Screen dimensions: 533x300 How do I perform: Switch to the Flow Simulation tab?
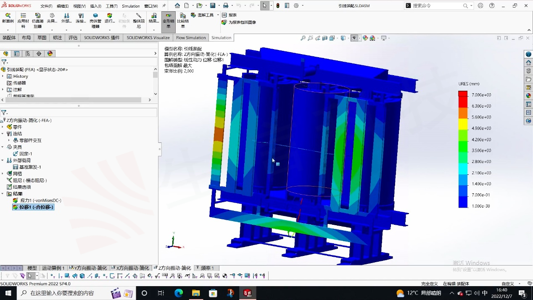(191, 38)
